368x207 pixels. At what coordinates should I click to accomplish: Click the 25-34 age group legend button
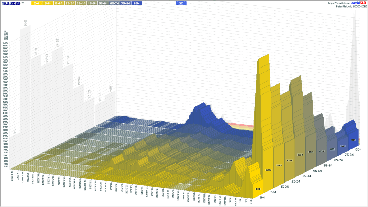pos(70,3)
